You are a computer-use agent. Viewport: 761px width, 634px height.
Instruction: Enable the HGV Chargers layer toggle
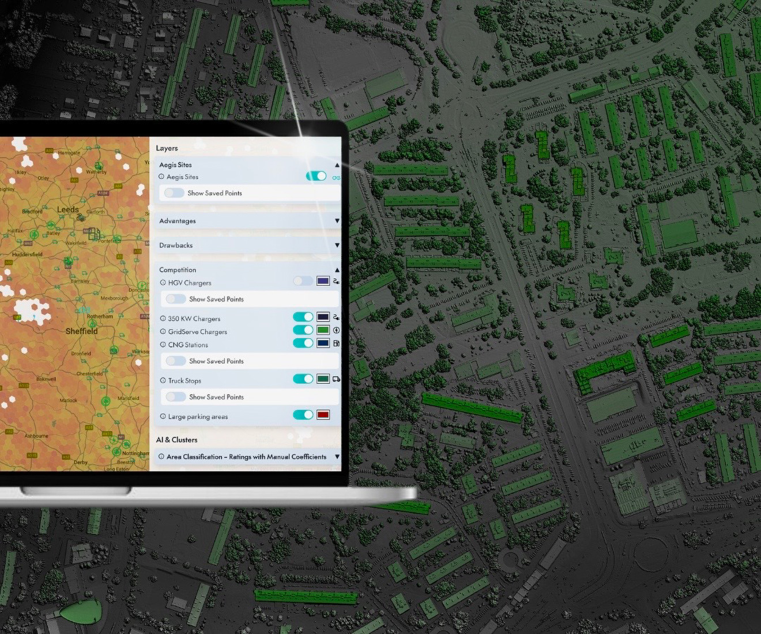click(x=303, y=281)
